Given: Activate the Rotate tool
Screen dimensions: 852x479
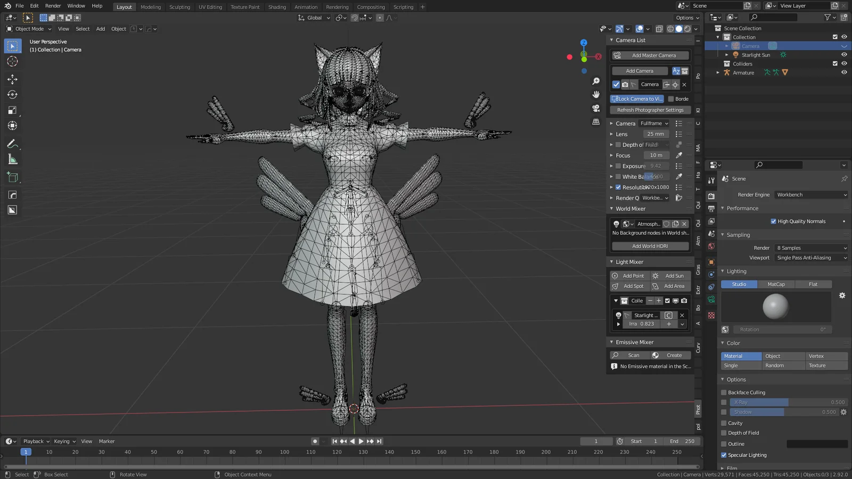Looking at the screenshot, I should [x=12, y=94].
